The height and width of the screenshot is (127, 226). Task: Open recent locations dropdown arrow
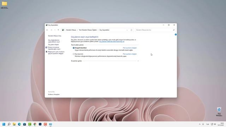coord(55,30)
